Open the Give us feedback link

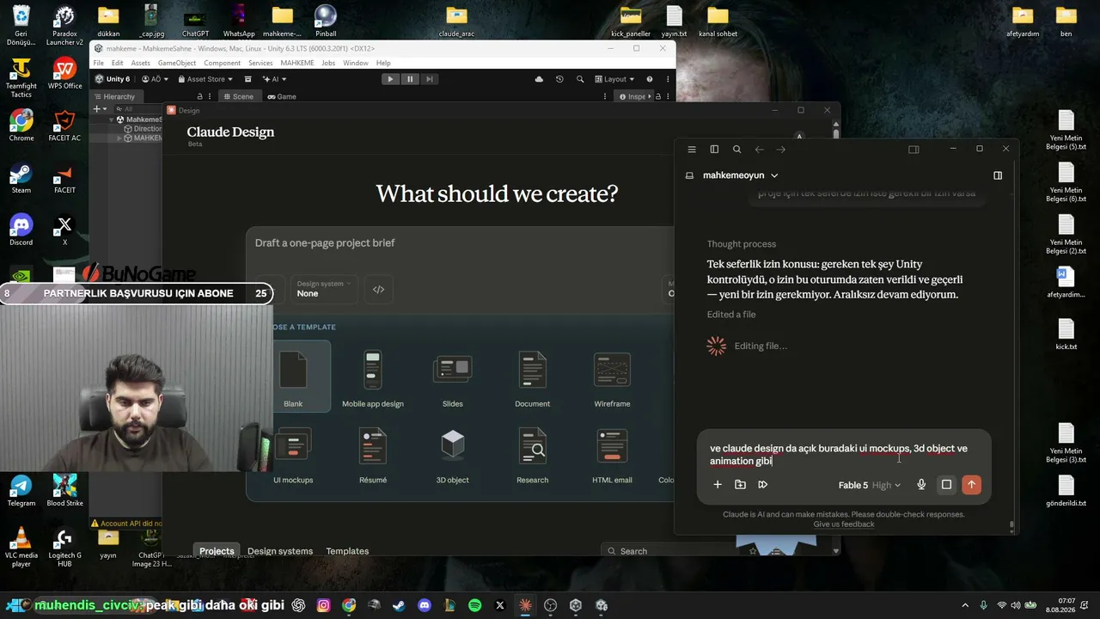[x=844, y=524]
